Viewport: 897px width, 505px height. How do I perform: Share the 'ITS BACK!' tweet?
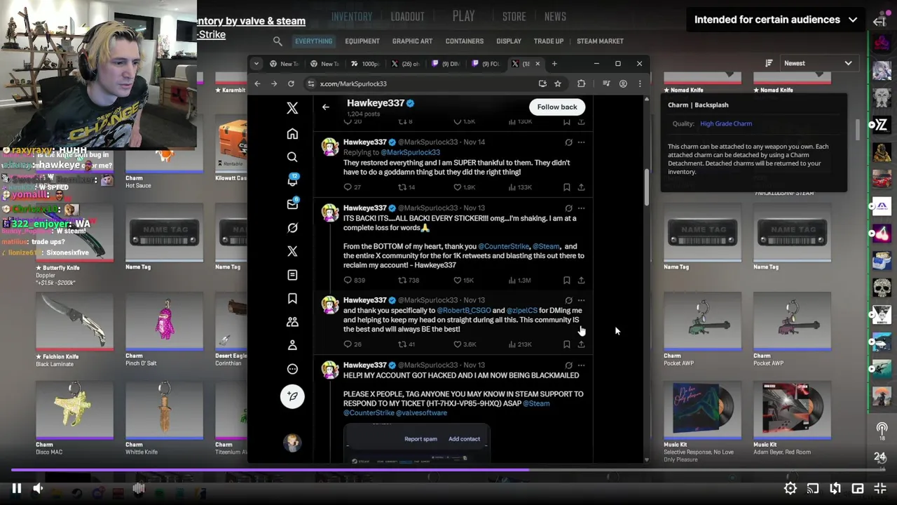coord(581,280)
